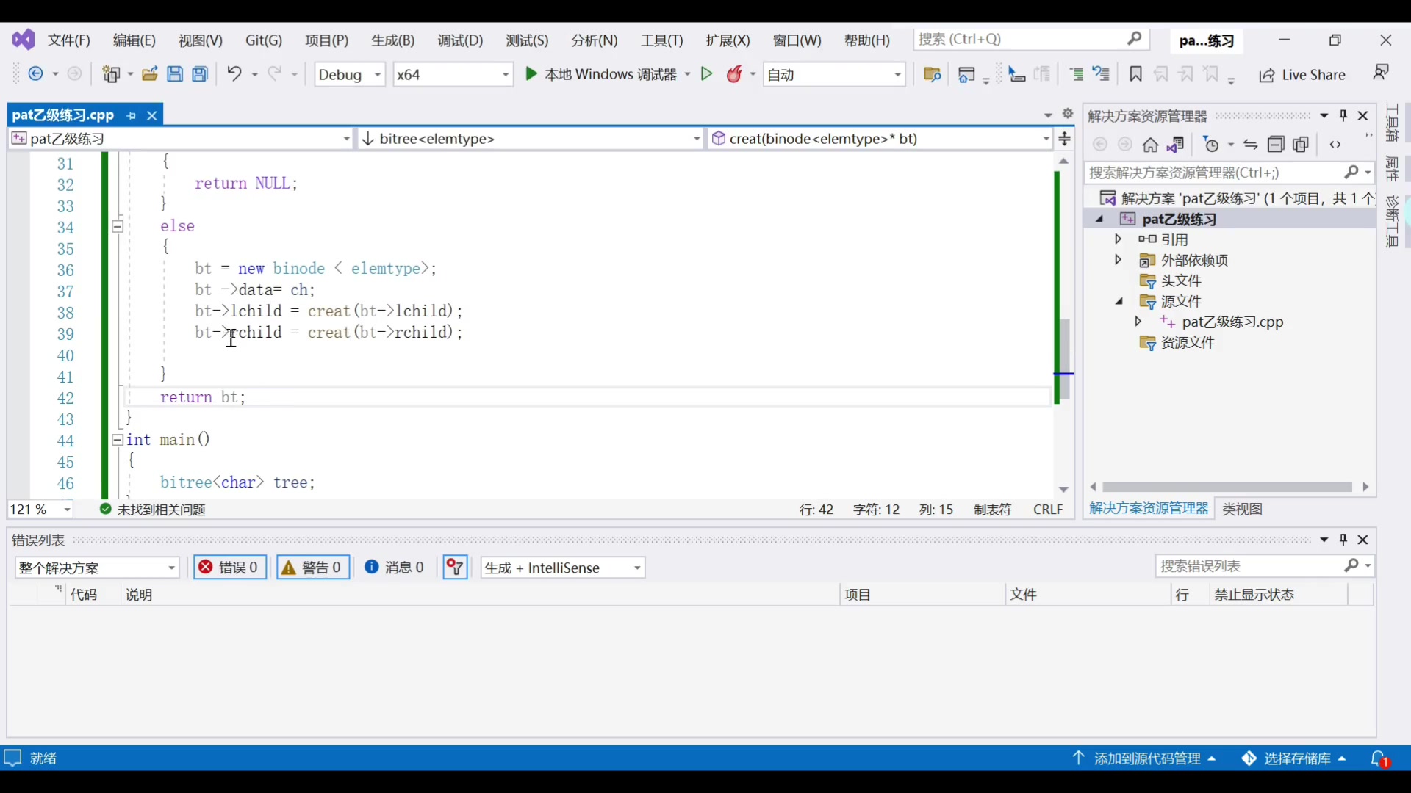Screen dimensions: 1411x793
Task: Click the Live Share button
Action: (x=1302, y=75)
